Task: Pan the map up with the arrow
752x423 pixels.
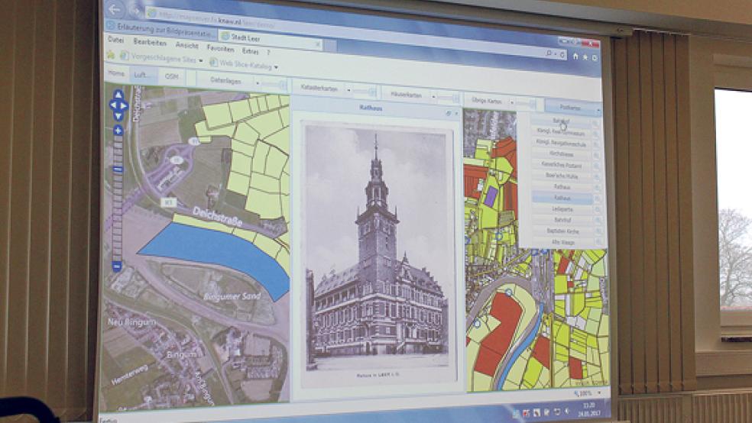Action: (x=118, y=95)
